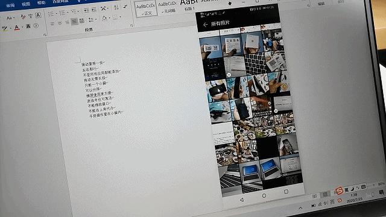
Task: Apply red font color A
Action: click(17, 28)
